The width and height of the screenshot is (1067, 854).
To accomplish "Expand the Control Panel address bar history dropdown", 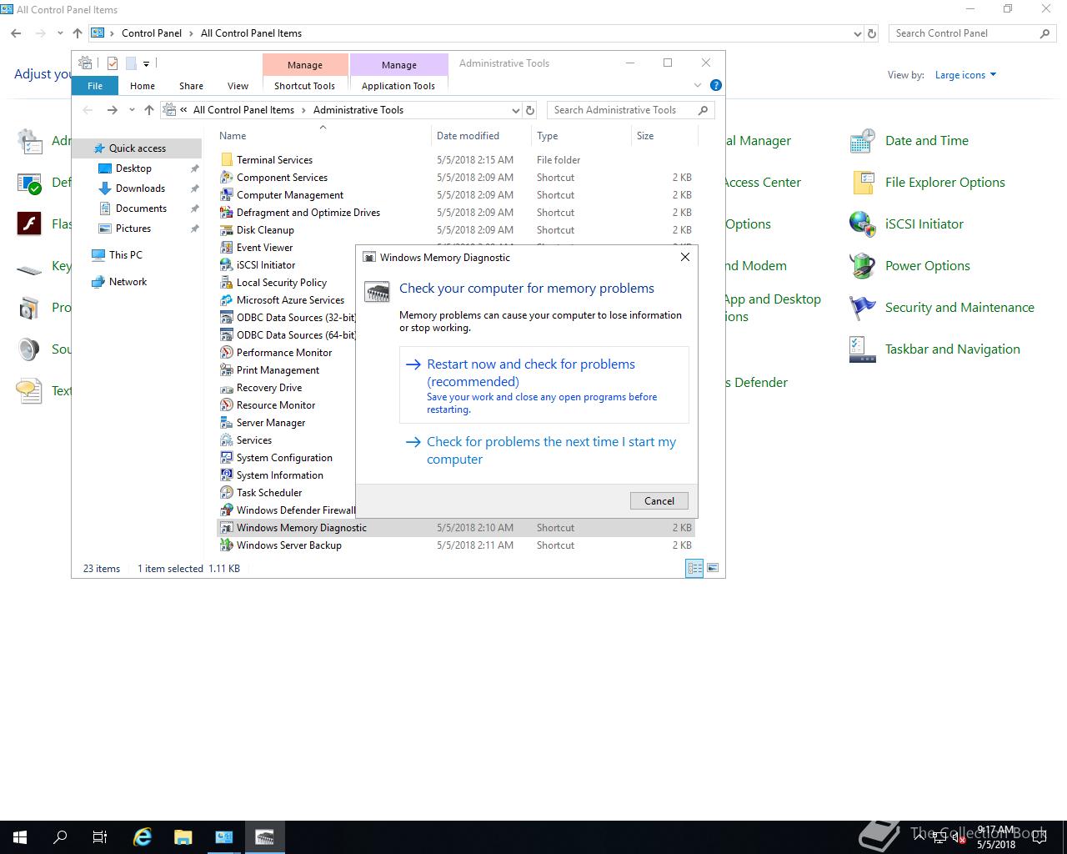I will coord(858,33).
